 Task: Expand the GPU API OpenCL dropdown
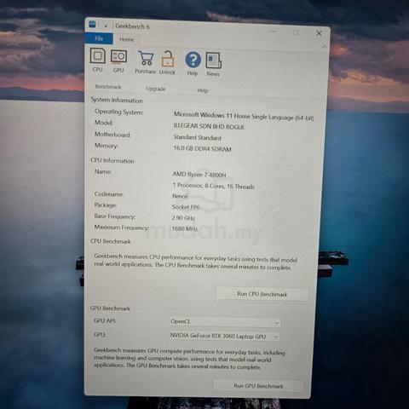tap(225, 322)
